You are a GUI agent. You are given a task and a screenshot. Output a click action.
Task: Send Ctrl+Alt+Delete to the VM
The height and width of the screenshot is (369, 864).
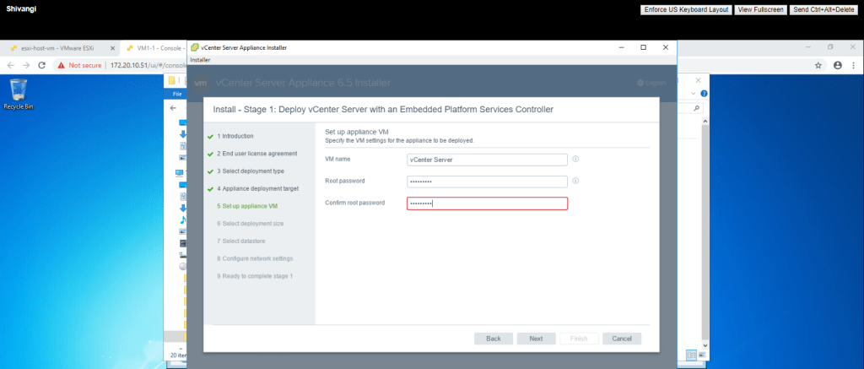[823, 9]
